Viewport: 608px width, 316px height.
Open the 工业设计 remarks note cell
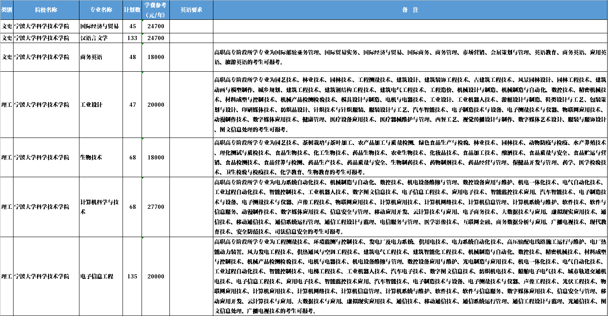click(410, 105)
